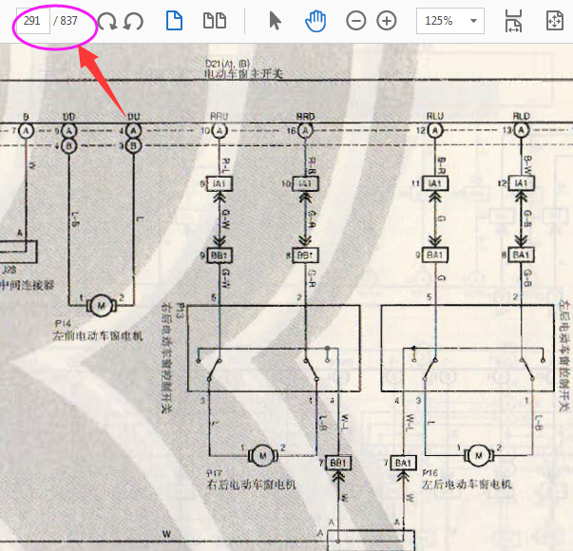This screenshot has width=573, height=551.
Task: Rotate the page counterclockwise
Action: point(133,21)
